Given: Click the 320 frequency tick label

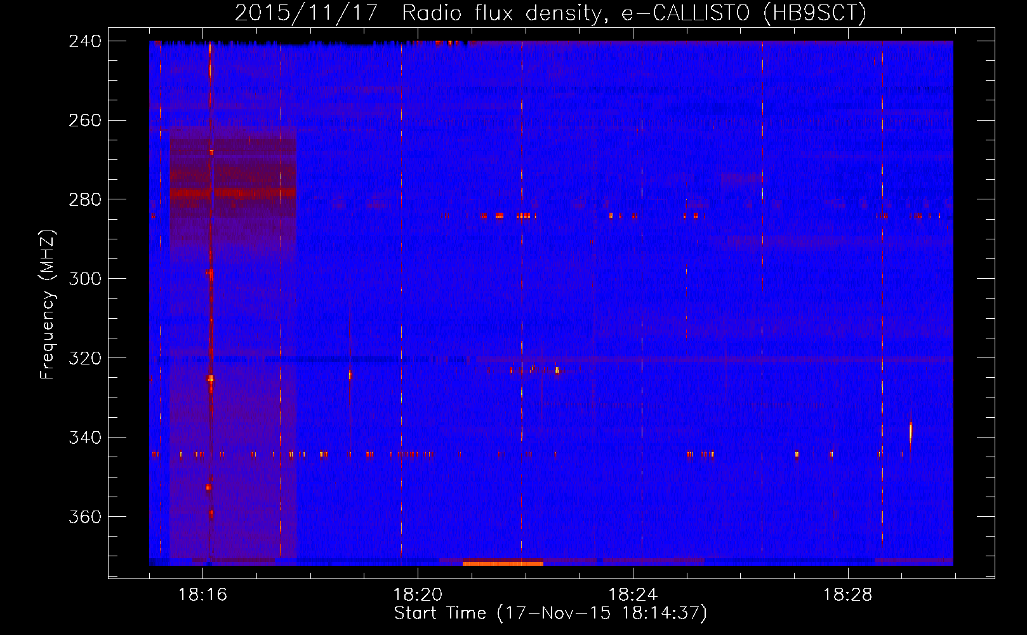Looking at the screenshot, I should pyautogui.click(x=85, y=358).
